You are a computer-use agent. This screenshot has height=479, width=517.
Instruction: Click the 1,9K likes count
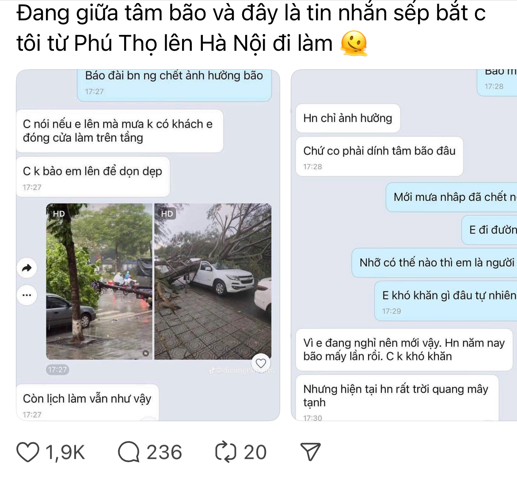[65, 453]
